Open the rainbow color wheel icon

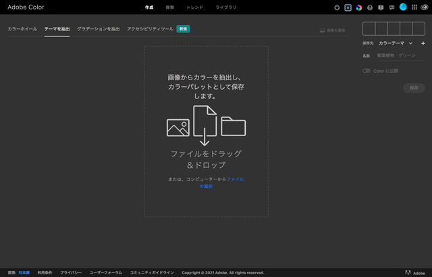358,7
